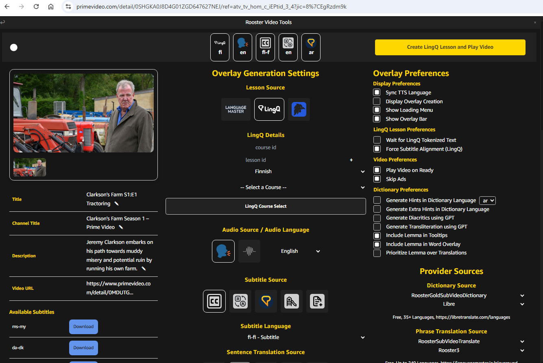Select yellow-pin icon under Subtitle Source
The image size is (543, 363).
tap(266, 301)
